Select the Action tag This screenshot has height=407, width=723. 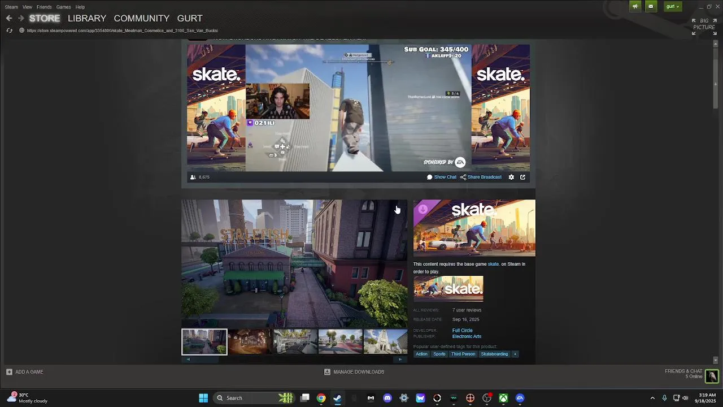pos(421,354)
